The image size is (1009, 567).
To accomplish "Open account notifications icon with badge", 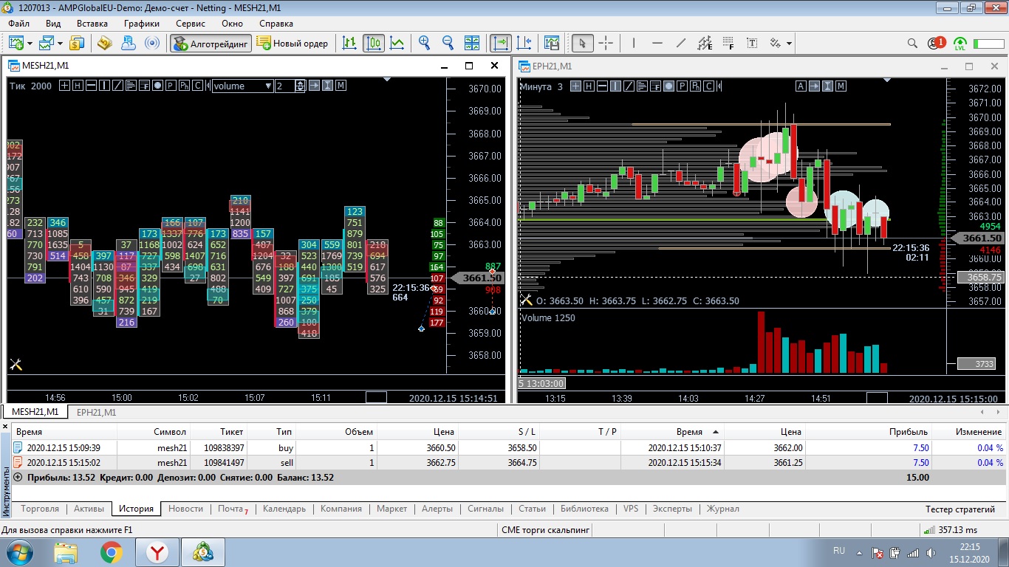I will tap(936, 43).
